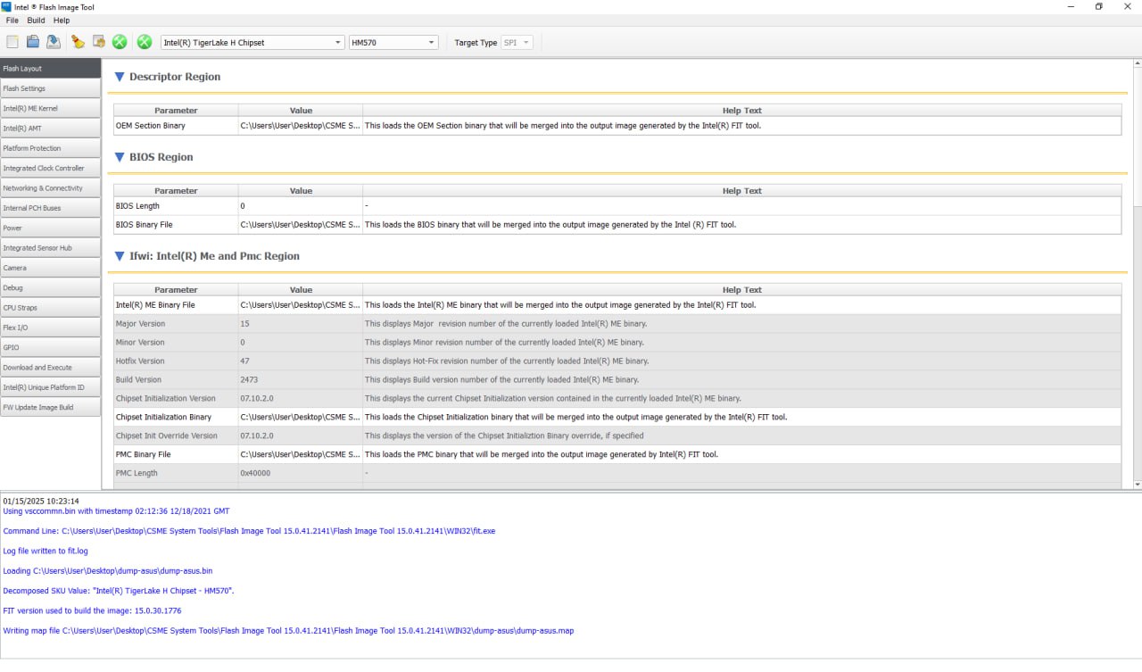Click the Descriptor Region Parameter column header
Image resolution: width=1142 pixels, height=672 pixels.
(176, 111)
